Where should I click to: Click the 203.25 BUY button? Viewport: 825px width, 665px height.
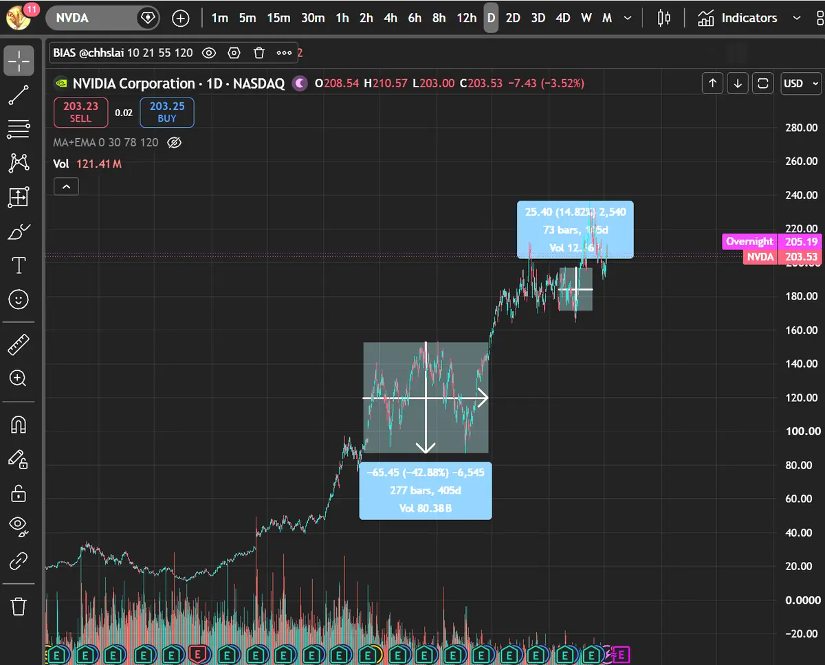click(x=167, y=112)
